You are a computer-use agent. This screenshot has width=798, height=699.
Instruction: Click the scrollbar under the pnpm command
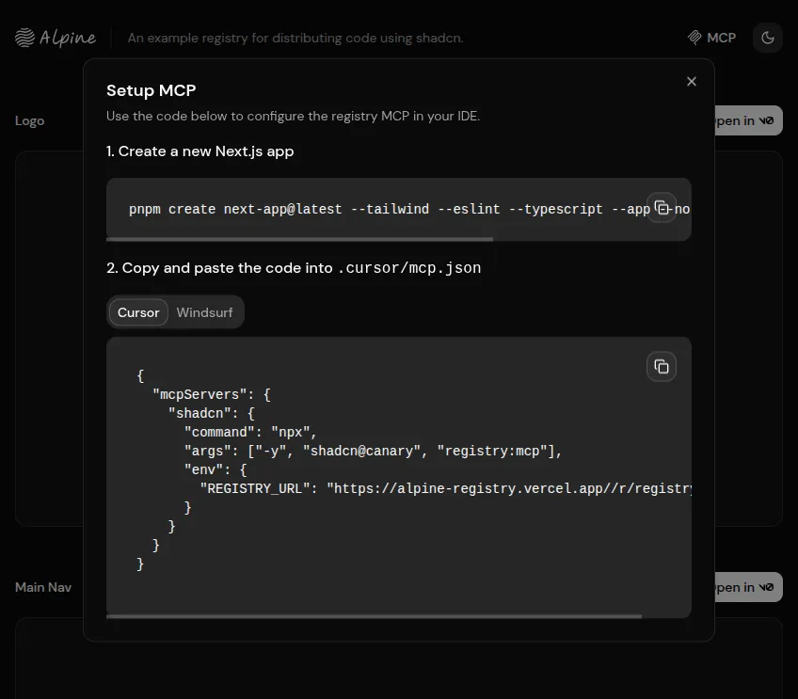pyautogui.click(x=301, y=239)
